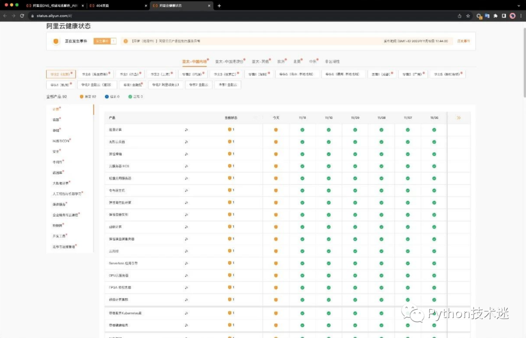Click today's orange warning icon in the 弹性伸缩 row
Image resolution: width=526 pixels, height=338 pixels.
(276, 154)
